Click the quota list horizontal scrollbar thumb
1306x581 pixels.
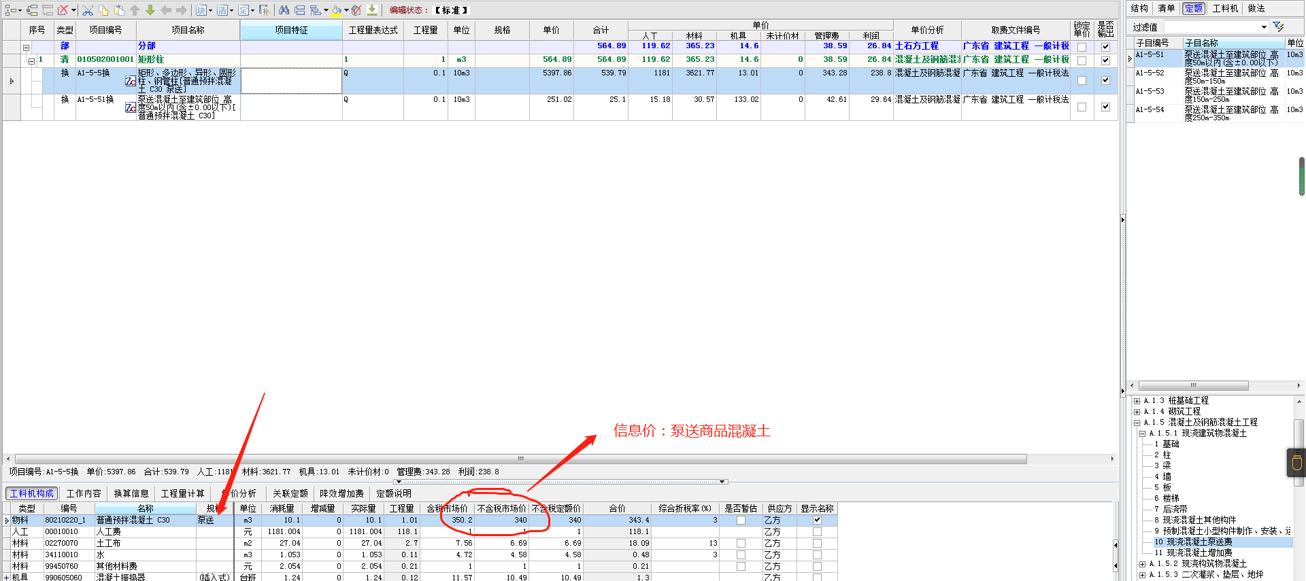(x=1193, y=385)
